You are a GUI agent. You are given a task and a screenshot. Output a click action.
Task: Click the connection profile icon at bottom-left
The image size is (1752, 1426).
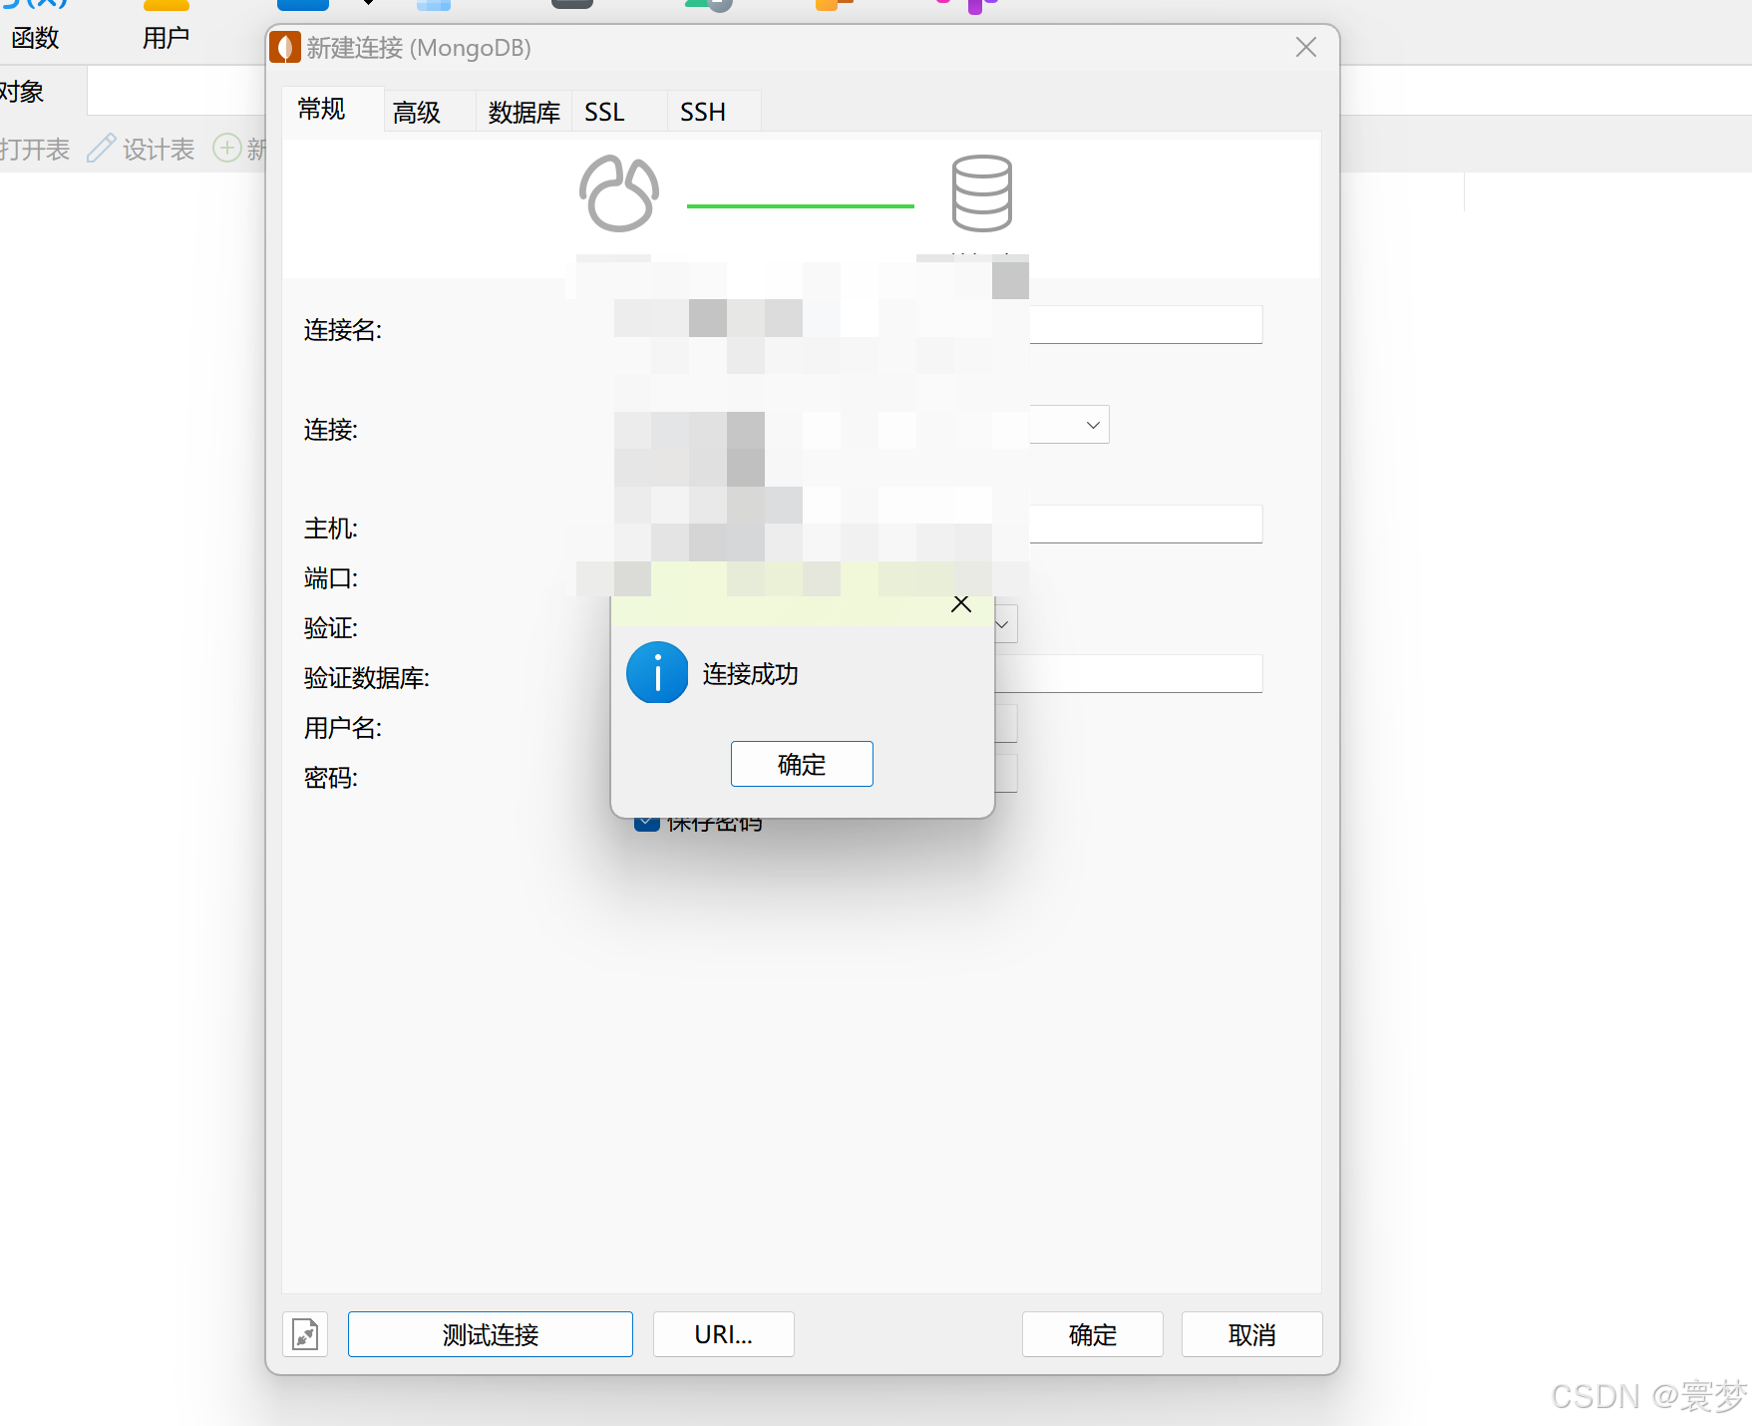[305, 1334]
